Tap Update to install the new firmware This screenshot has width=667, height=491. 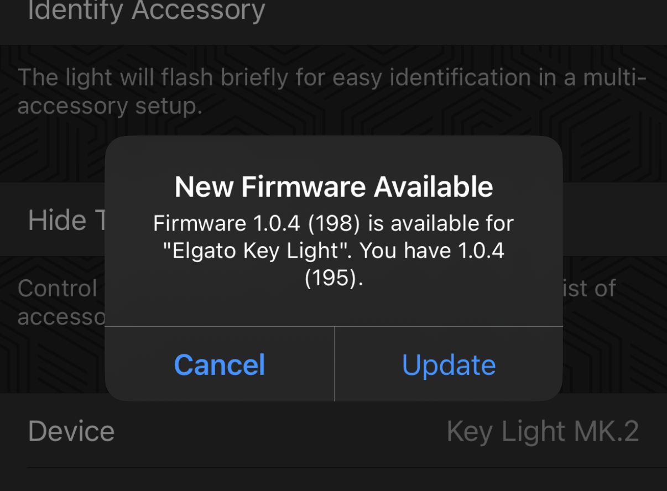point(449,365)
